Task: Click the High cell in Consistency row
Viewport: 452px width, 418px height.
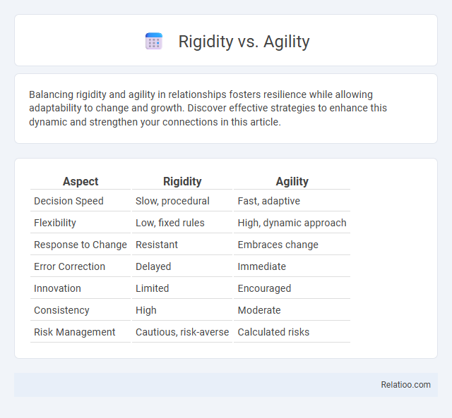Action: [x=182, y=310]
